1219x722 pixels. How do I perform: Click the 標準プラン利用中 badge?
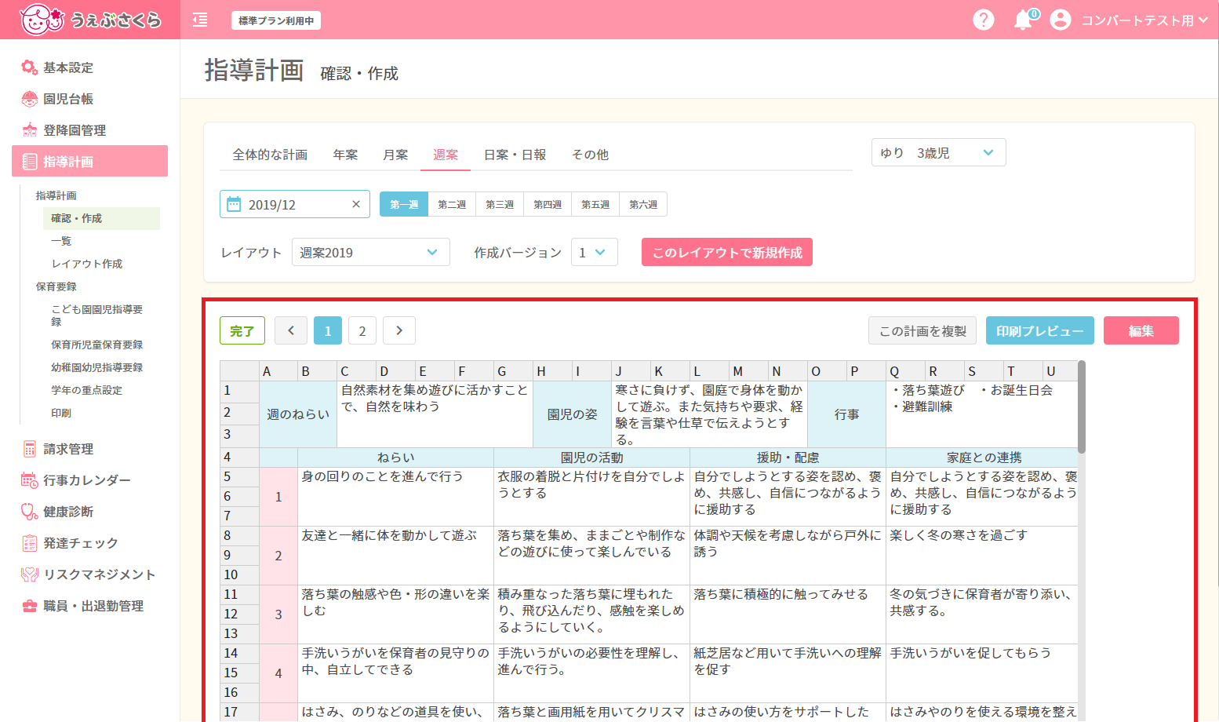276,20
